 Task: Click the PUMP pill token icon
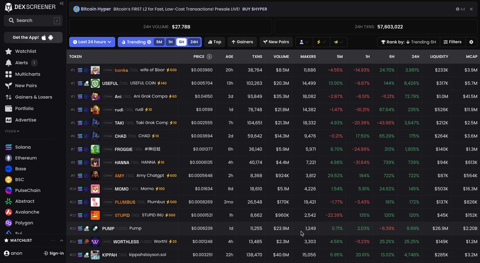tap(95, 229)
